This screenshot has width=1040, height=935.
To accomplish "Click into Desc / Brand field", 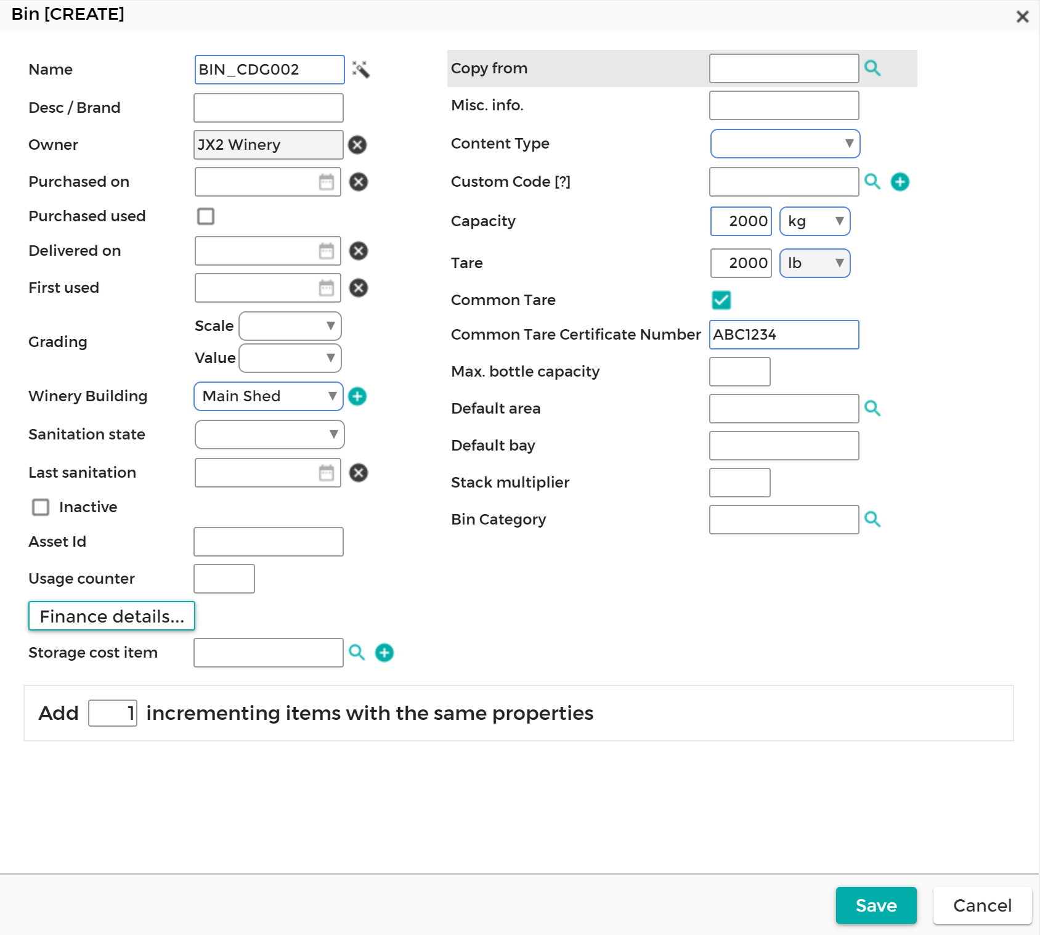I will tap(269, 108).
